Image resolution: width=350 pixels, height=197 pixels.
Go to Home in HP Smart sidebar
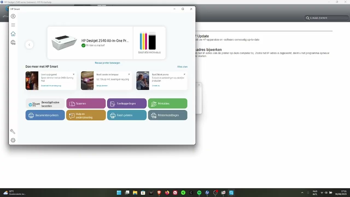click(x=13, y=34)
